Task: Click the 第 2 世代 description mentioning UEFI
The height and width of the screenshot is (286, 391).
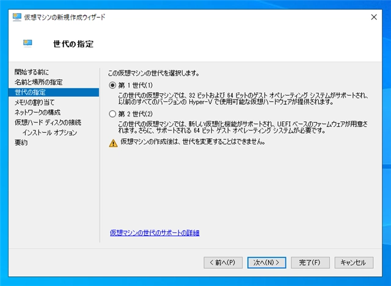Action: click(x=243, y=127)
